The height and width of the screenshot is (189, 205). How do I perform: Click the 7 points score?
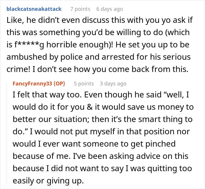pos(80,9)
